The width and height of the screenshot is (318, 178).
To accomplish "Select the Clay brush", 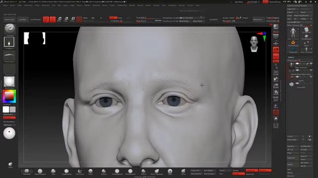I will tap(53, 172).
